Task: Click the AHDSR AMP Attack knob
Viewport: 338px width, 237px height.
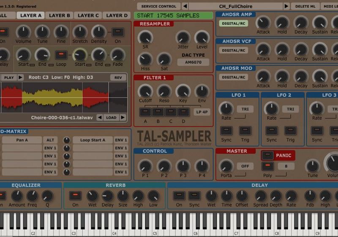Action: pyautogui.click(x=263, y=22)
